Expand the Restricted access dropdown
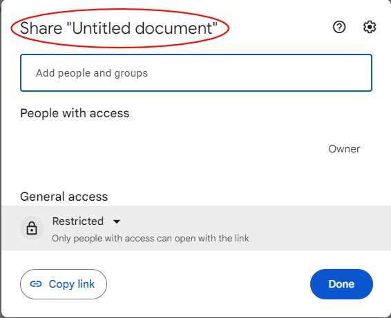This screenshot has width=391, height=318. coord(86,221)
